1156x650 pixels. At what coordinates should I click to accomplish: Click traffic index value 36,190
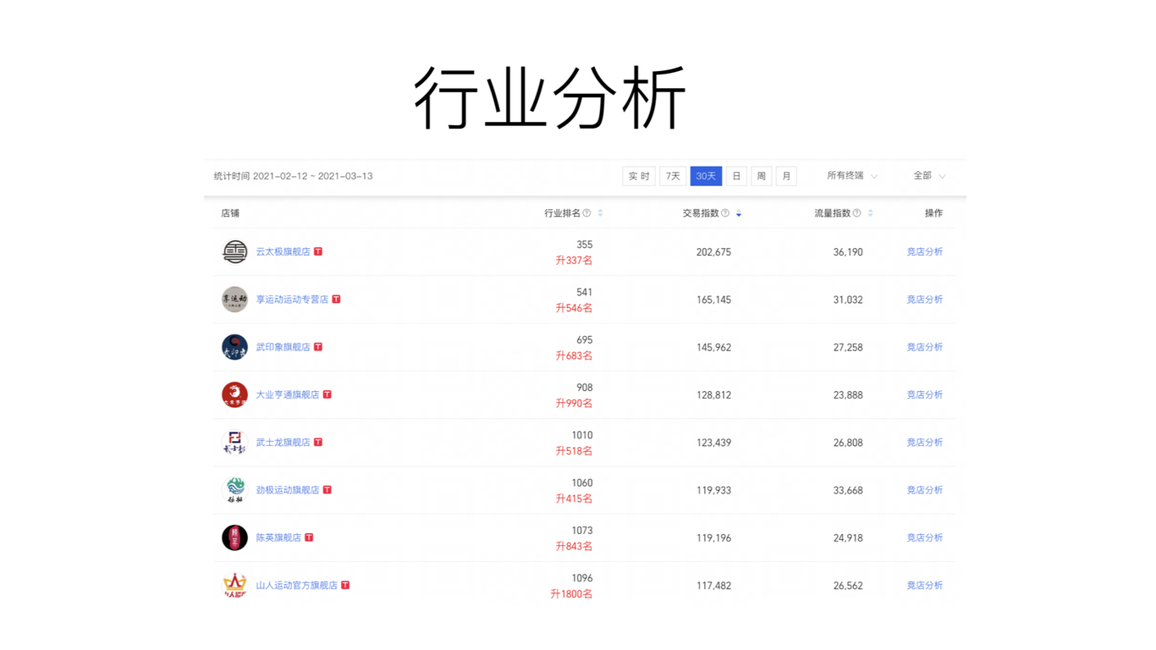(848, 252)
